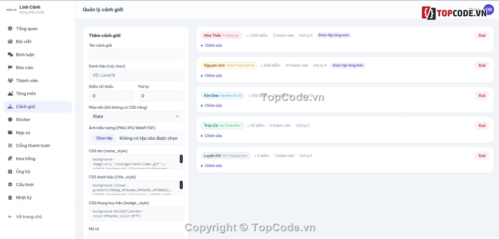Click the Thứ tự number field
This screenshot has height=239, width=499.
(160, 96)
